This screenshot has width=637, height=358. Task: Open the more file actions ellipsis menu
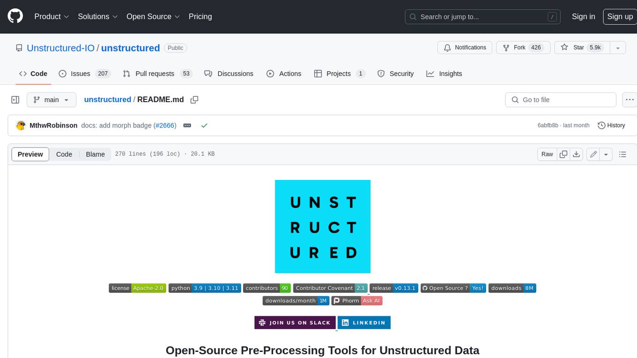[x=630, y=100]
